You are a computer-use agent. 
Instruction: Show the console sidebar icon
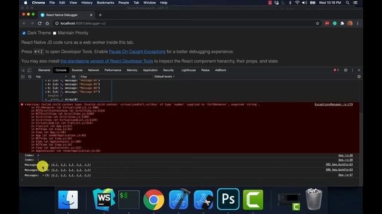pos(23,77)
